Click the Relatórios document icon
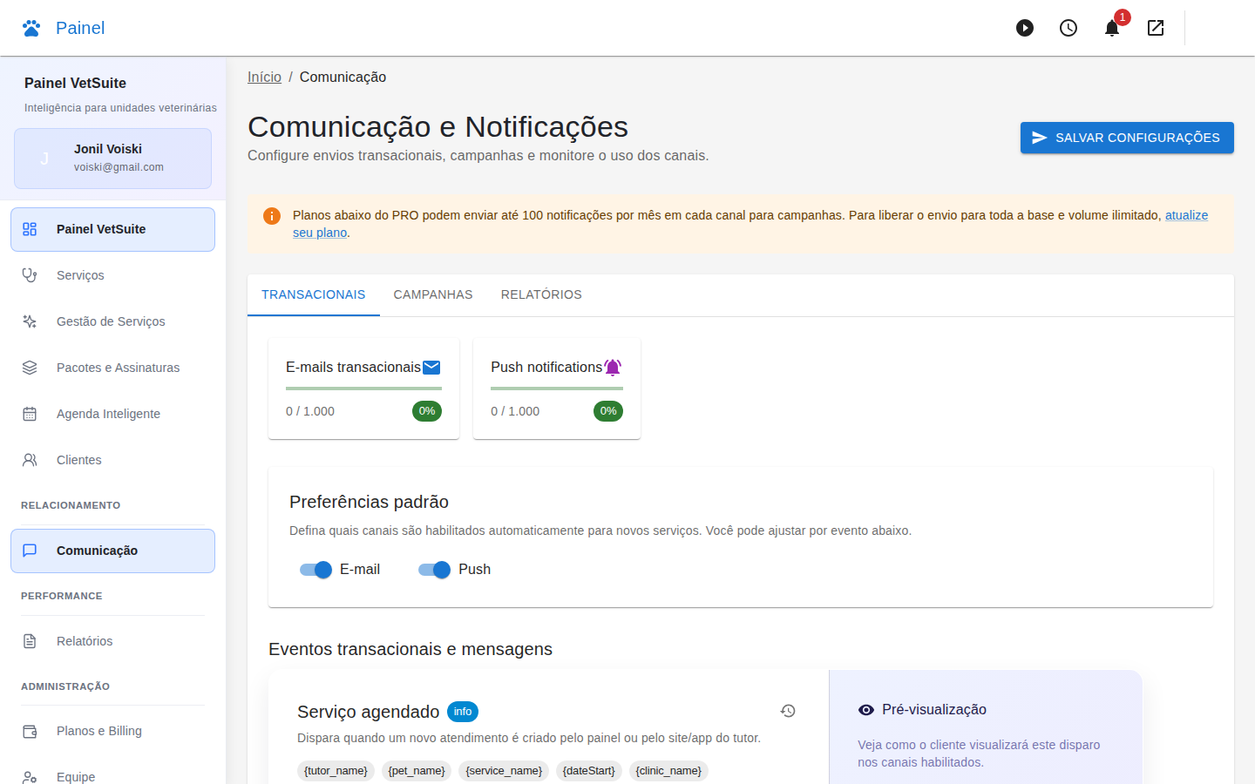This screenshot has height=784, width=1255. click(x=30, y=641)
